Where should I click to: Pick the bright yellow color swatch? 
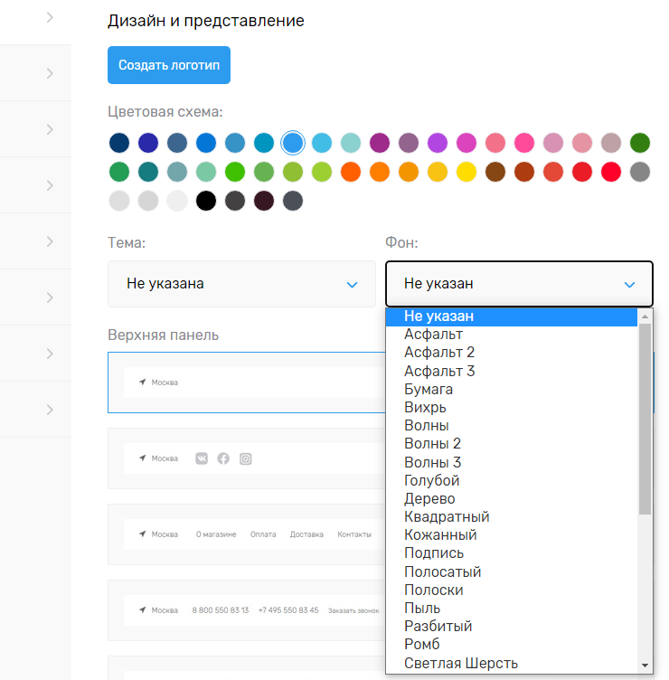pos(466,172)
